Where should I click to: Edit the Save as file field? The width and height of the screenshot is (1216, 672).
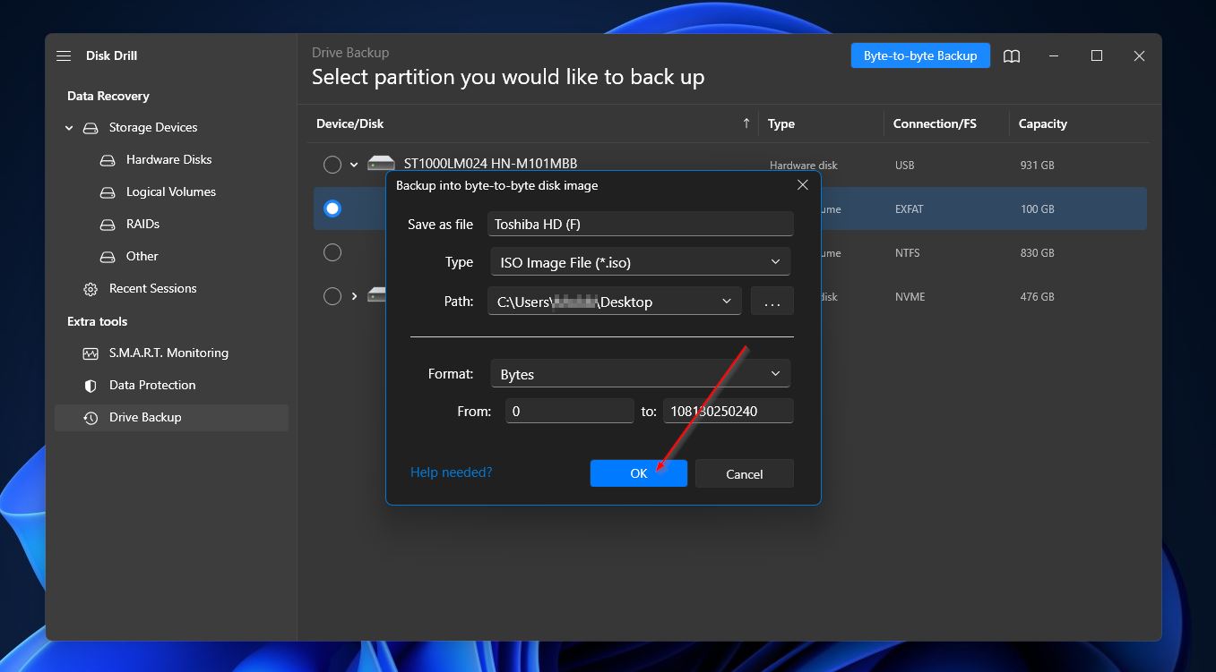coord(640,224)
